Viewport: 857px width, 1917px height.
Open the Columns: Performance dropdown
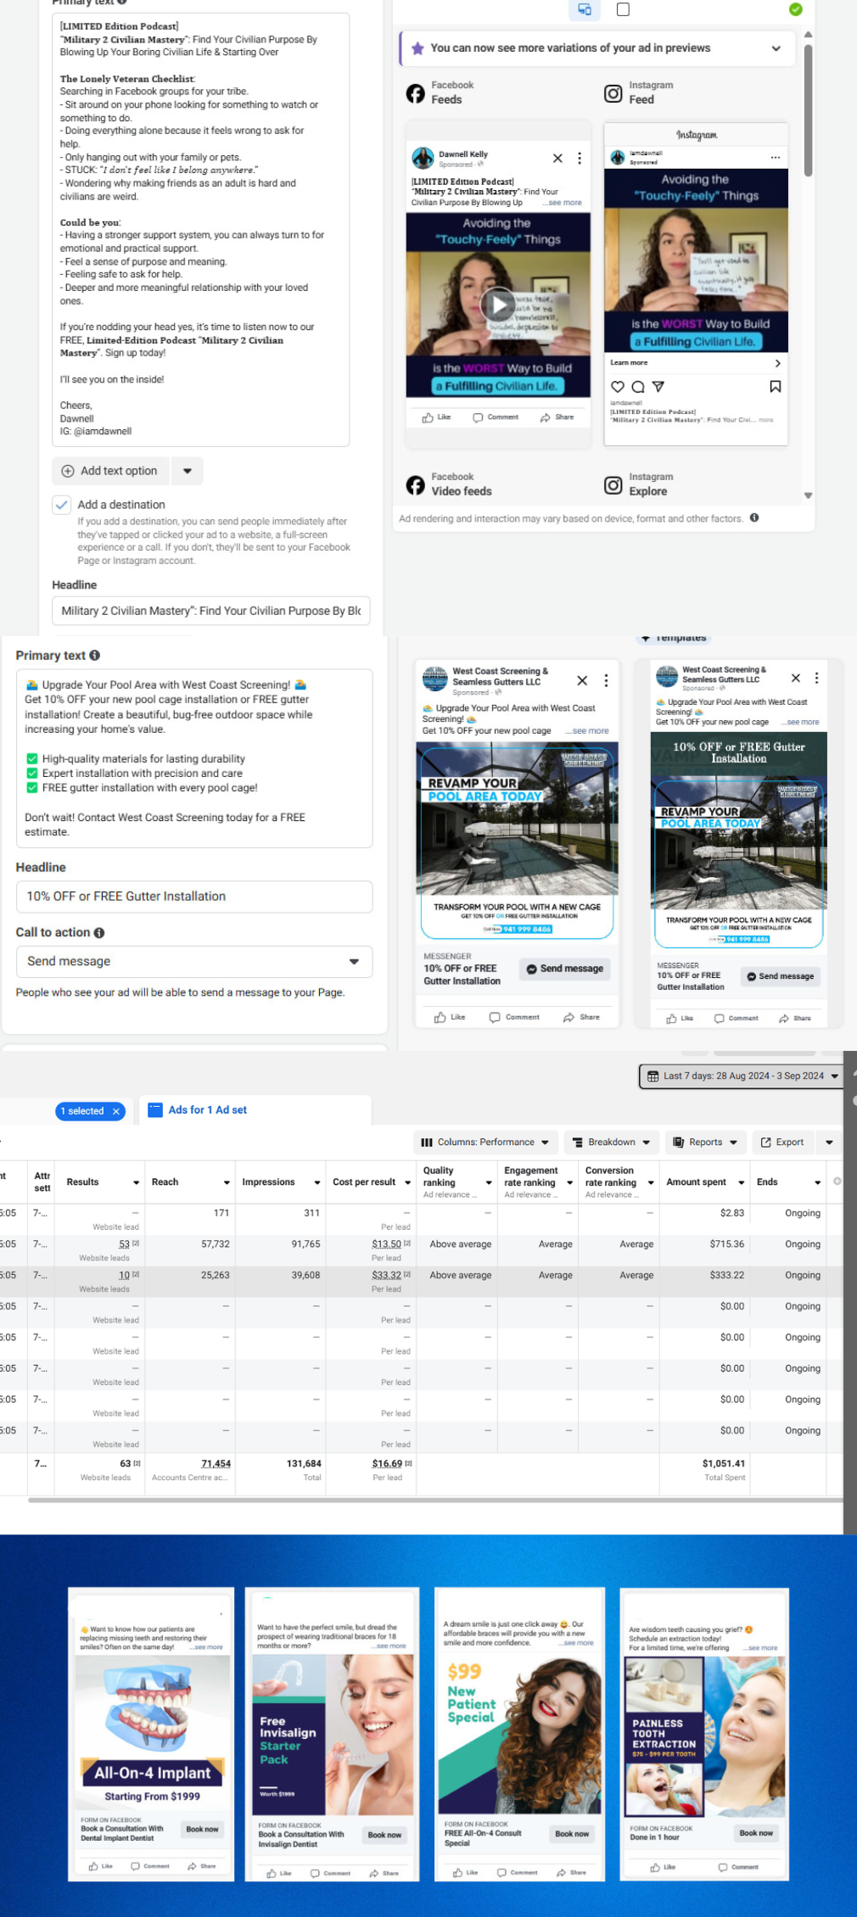pyautogui.click(x=485, y=1143)
